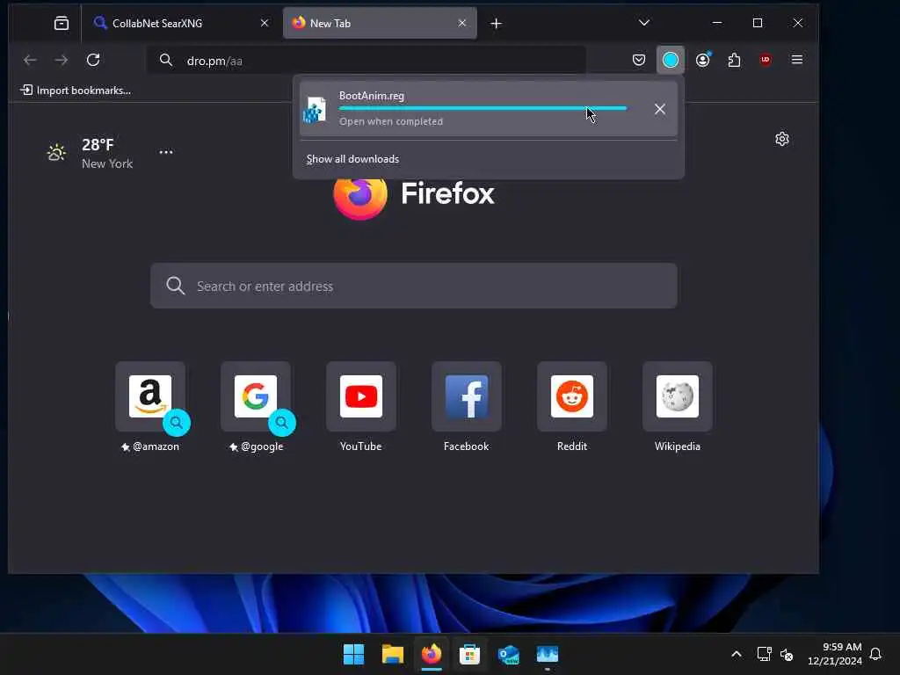The width and height of the screenshot is (900, 675).
Task: Open the Save to Pocket icon
Action: (639, 60)
